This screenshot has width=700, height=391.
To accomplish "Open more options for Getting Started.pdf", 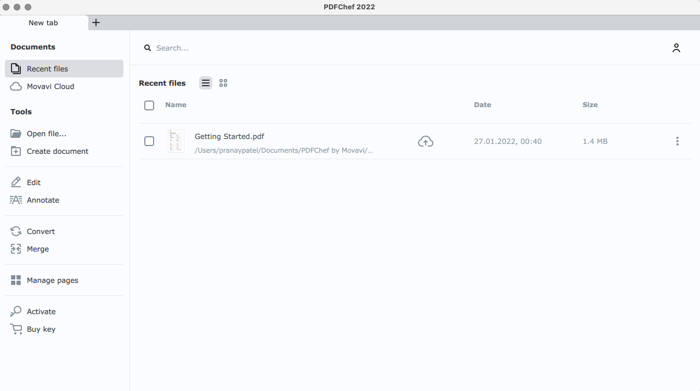I will point(678,141).
